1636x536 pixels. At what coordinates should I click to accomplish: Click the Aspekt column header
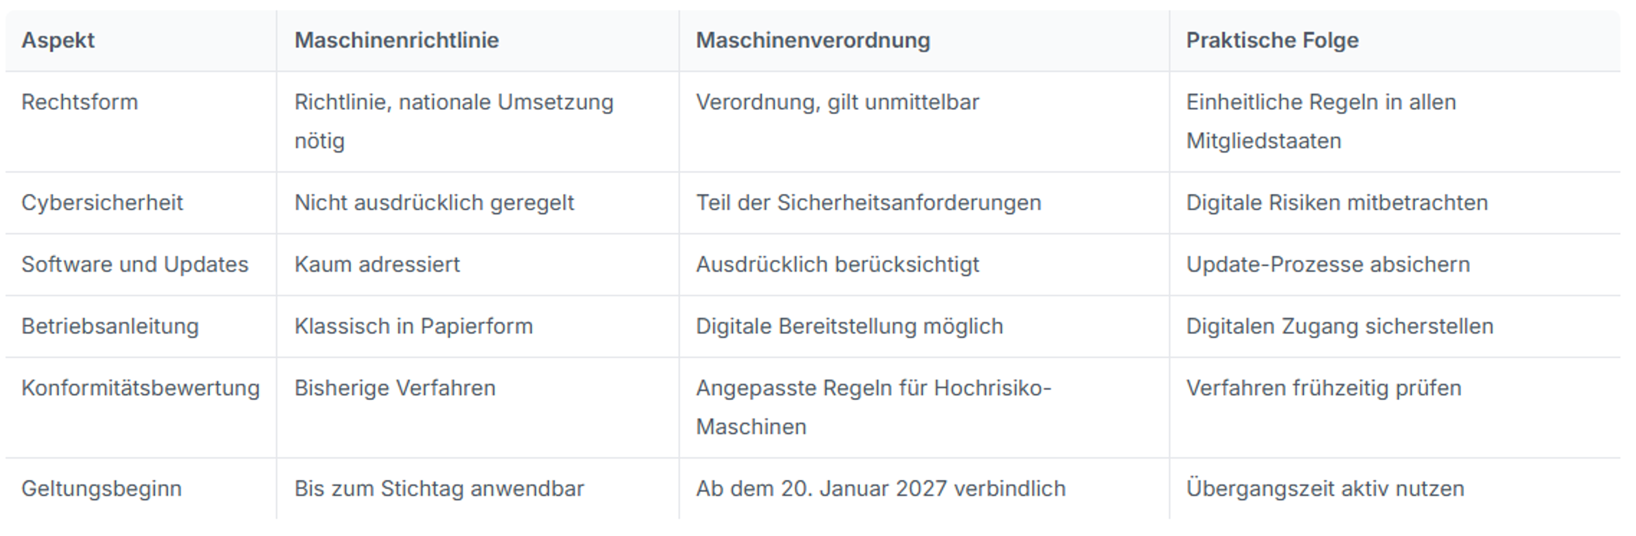click(58, 40)
